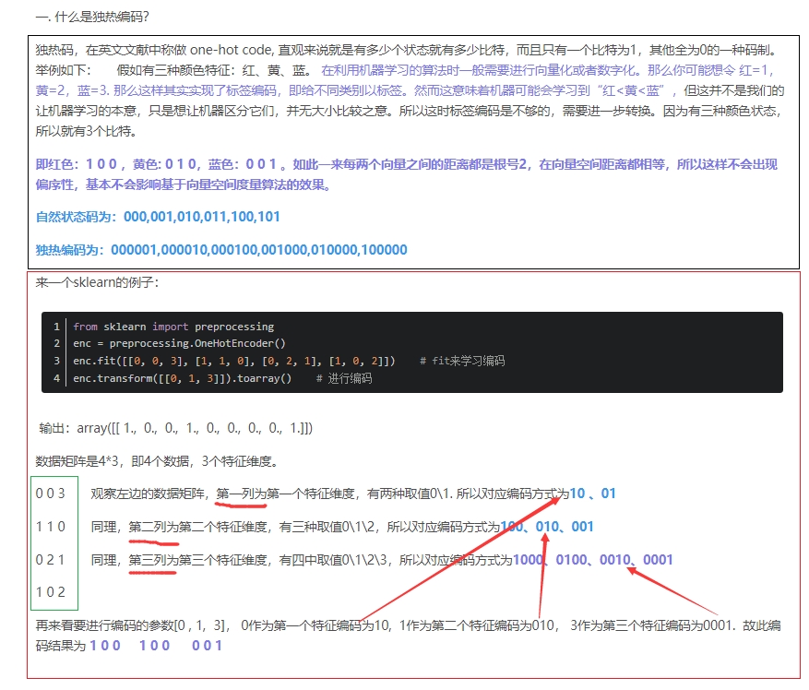Click the purple encoding '0100、0010、0001'

[x=614, y=560]
